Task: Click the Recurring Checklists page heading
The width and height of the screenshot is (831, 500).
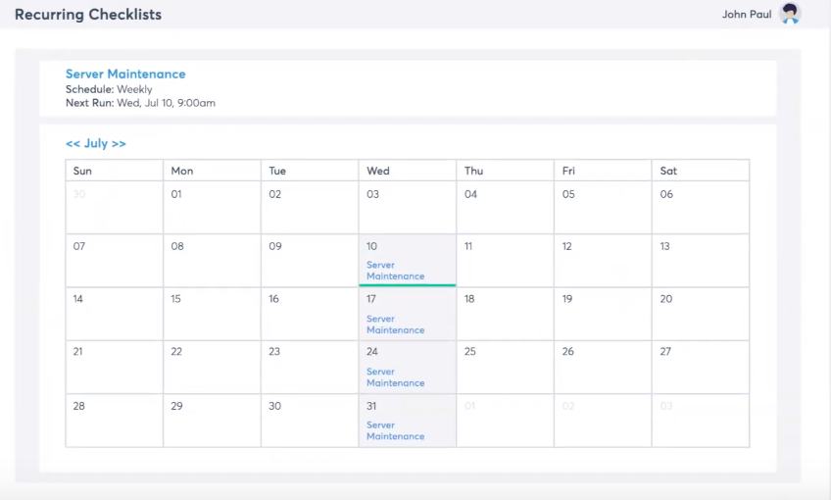Action: 88,15
